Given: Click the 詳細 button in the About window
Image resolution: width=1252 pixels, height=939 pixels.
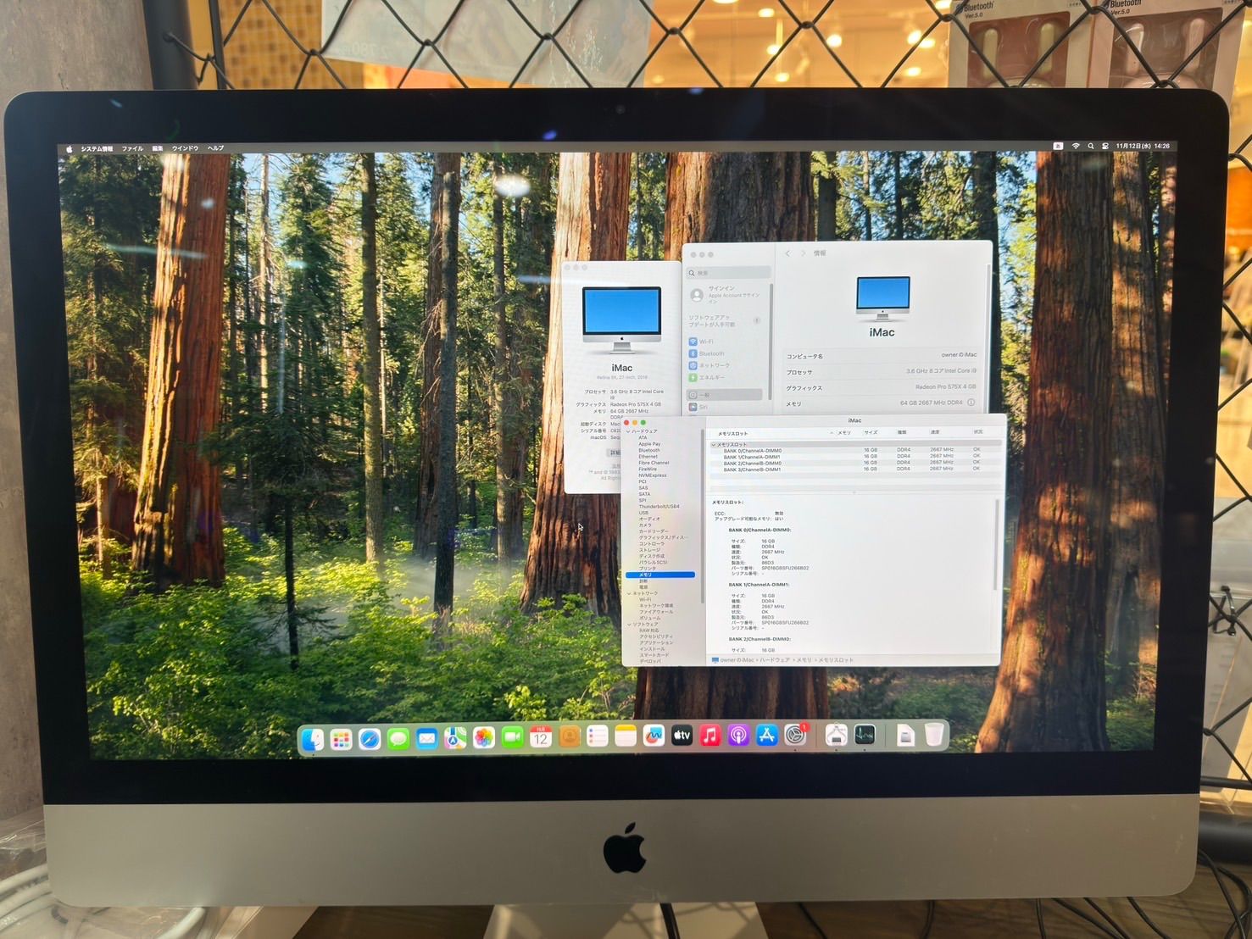Looking at the screenshot, I should pyautogui.click(x=616, y=453).
